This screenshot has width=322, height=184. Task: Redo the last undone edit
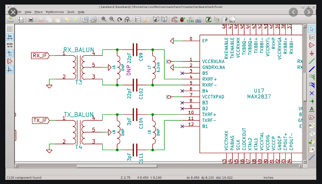[x=75, y=19]
